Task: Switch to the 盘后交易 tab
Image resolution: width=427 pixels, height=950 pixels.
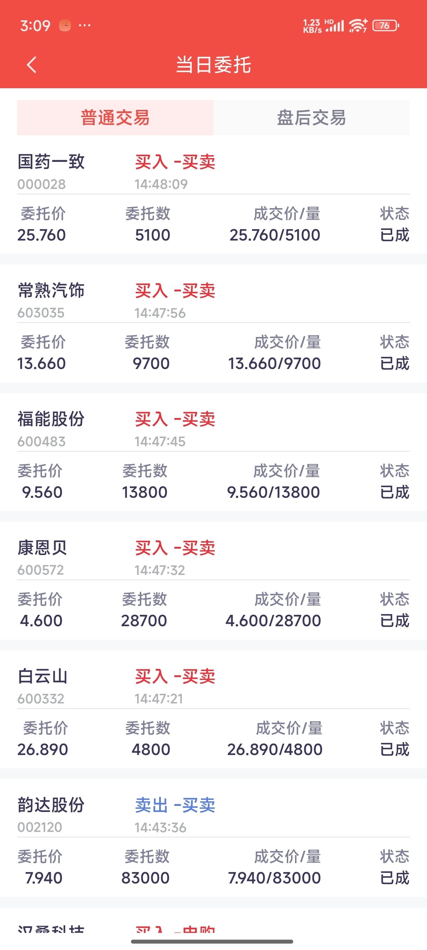Action: tap(312, 118)
